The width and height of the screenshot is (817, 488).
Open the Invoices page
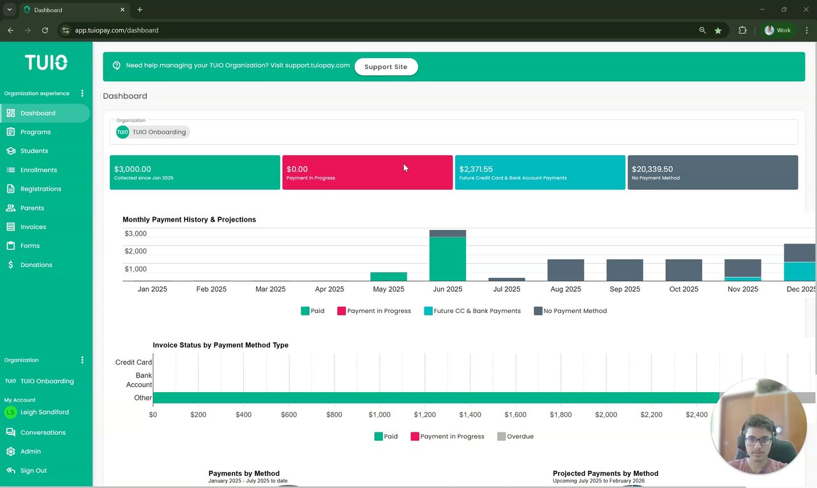33,227
